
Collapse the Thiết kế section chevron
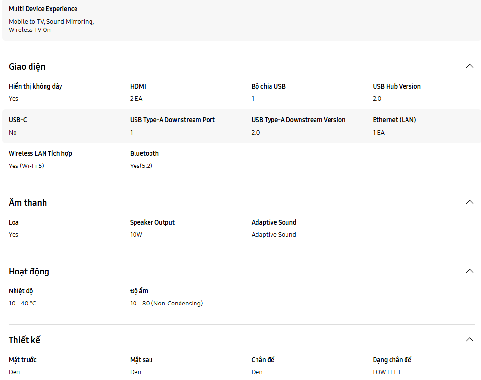coord(469,340)
